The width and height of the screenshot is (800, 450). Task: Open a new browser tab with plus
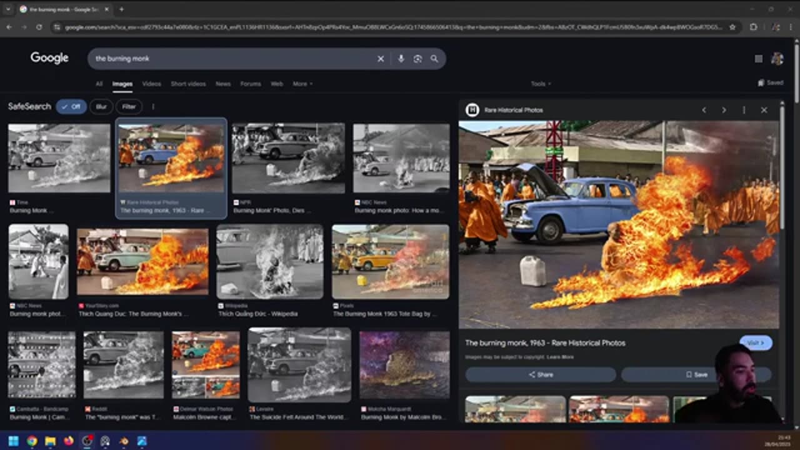(x=121, y=9)
